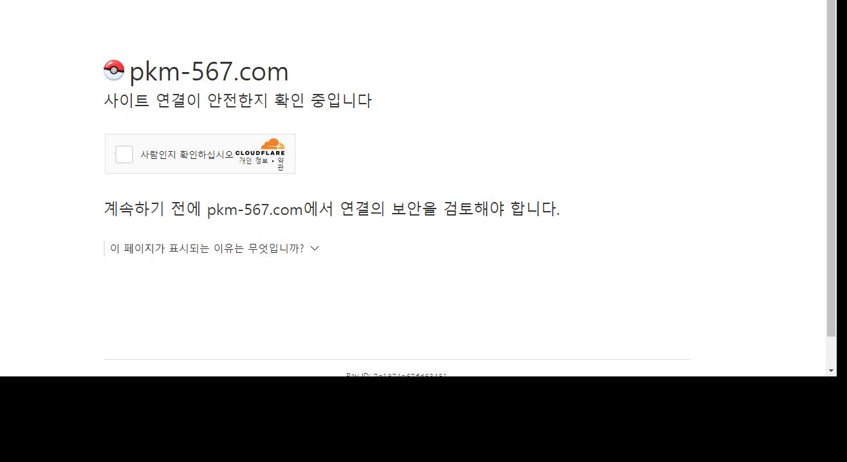Click the pkm-567.com heading text
The image size is (847, 462).
coord(209,71)
